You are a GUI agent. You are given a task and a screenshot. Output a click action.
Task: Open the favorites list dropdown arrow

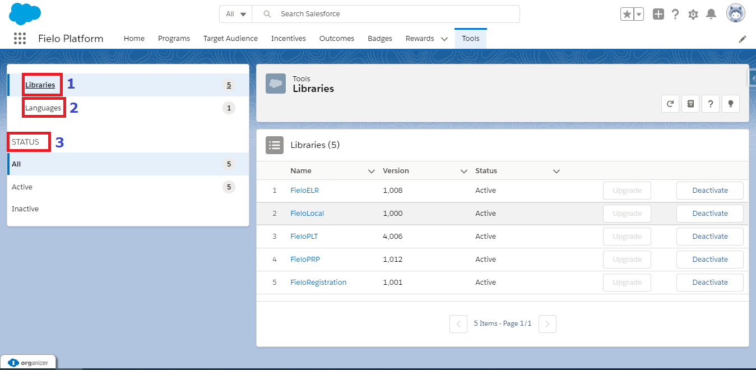638,14
